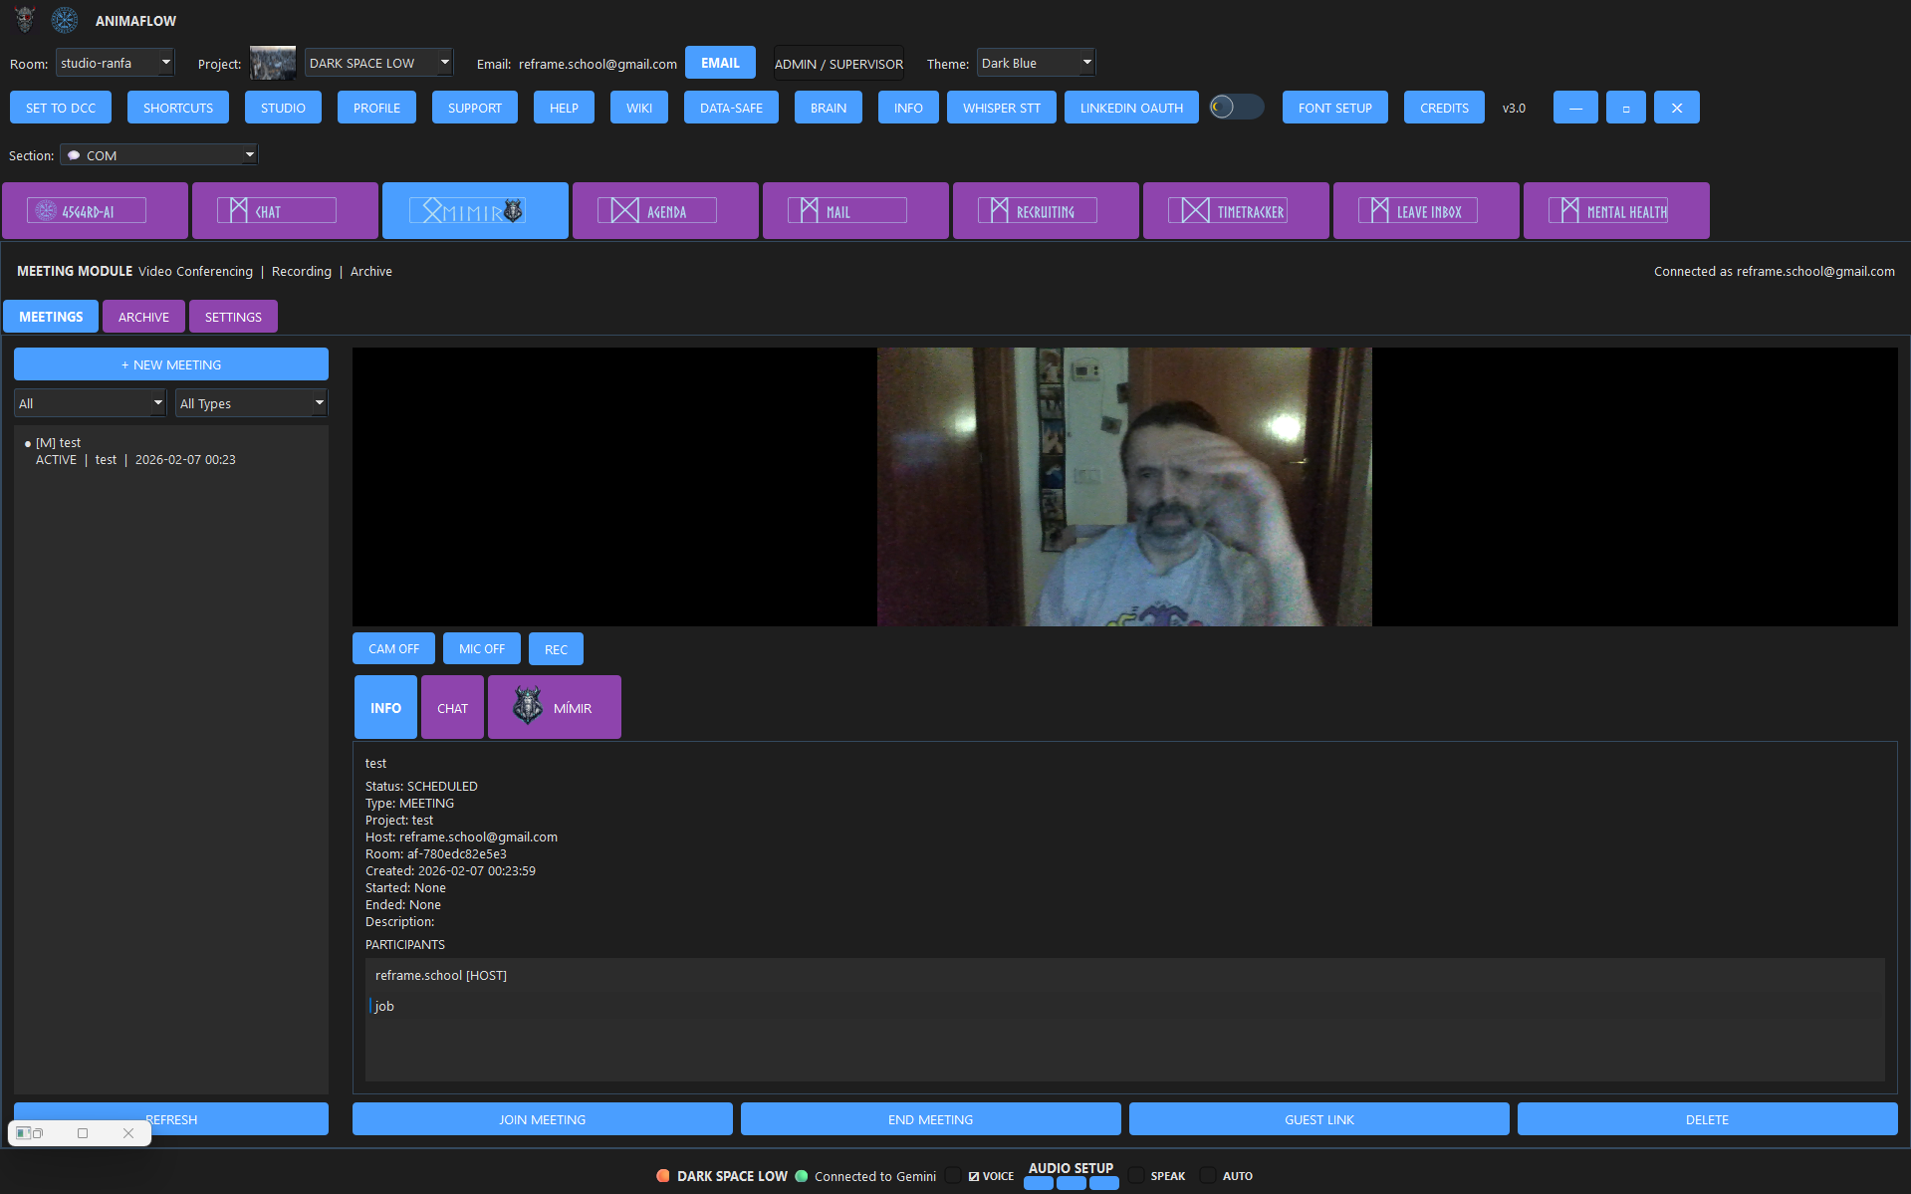Switch to the MÍMIR meeting tab
The image size is (1911, 1194).
555,708
